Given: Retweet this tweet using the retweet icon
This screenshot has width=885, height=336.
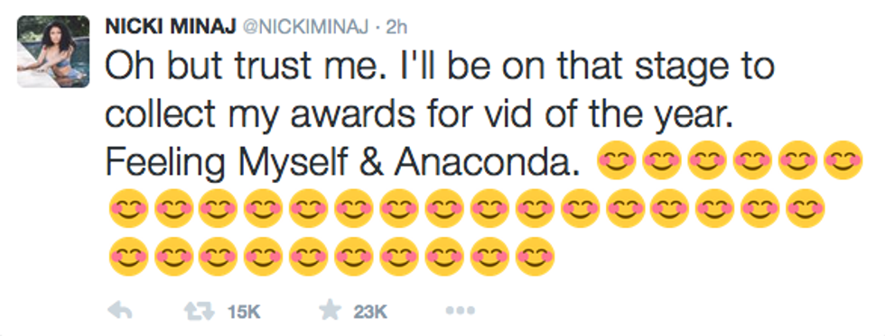Looking at the screenshot, I should [x=200, y=312].
